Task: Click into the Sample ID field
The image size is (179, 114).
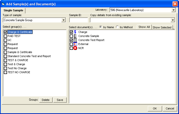Action: 78,20
